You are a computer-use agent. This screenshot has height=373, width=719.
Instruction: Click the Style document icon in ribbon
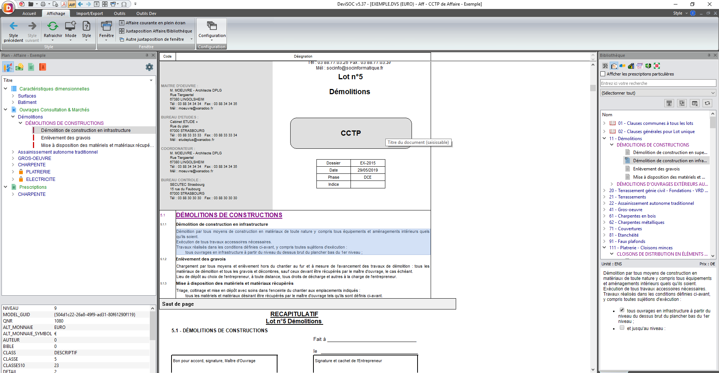point(87,26)
